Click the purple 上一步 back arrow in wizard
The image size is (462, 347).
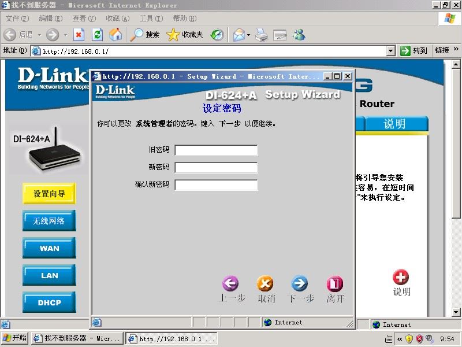pyautogui.click(x=230, y=283)
